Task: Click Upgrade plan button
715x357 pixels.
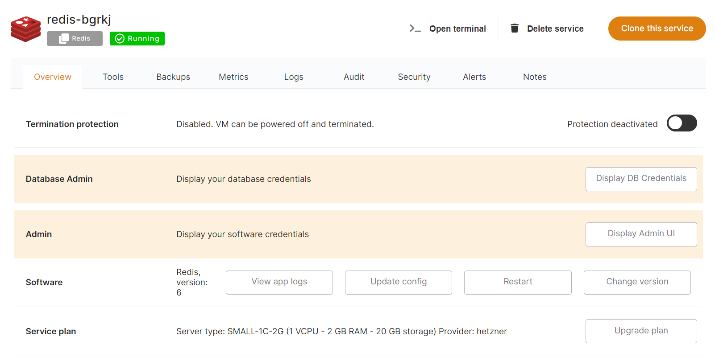Action: pos(641,331)
